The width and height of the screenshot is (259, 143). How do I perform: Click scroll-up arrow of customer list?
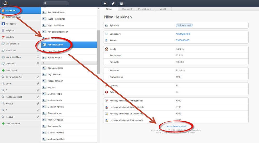[x=99, y=9]
